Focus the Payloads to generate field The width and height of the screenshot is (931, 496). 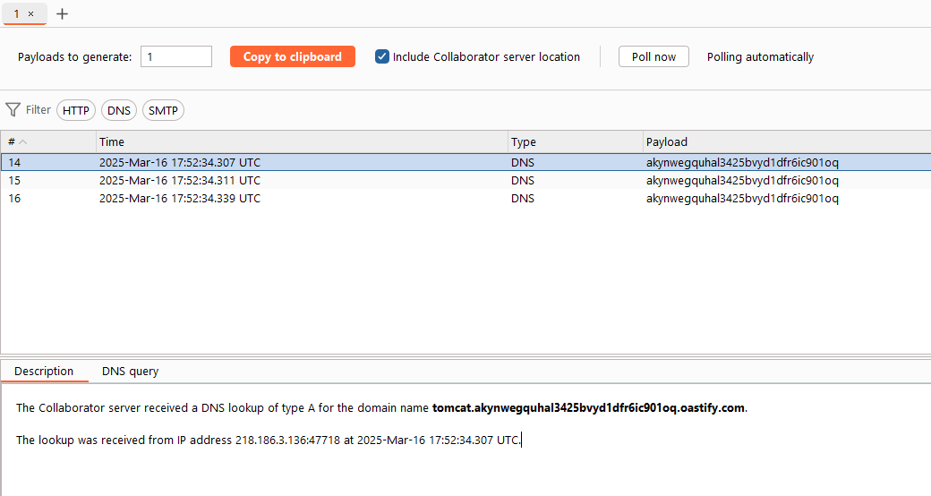[x=176, y=56]
